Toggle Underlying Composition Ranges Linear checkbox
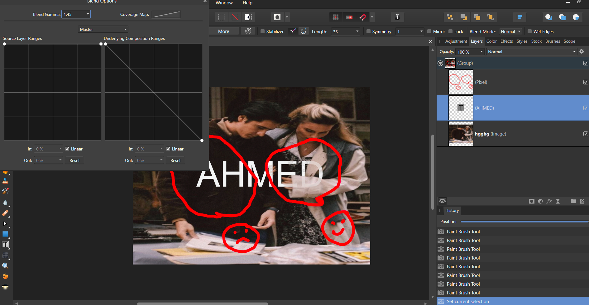Viewport: 589px width, 305px height. [168, 149]
